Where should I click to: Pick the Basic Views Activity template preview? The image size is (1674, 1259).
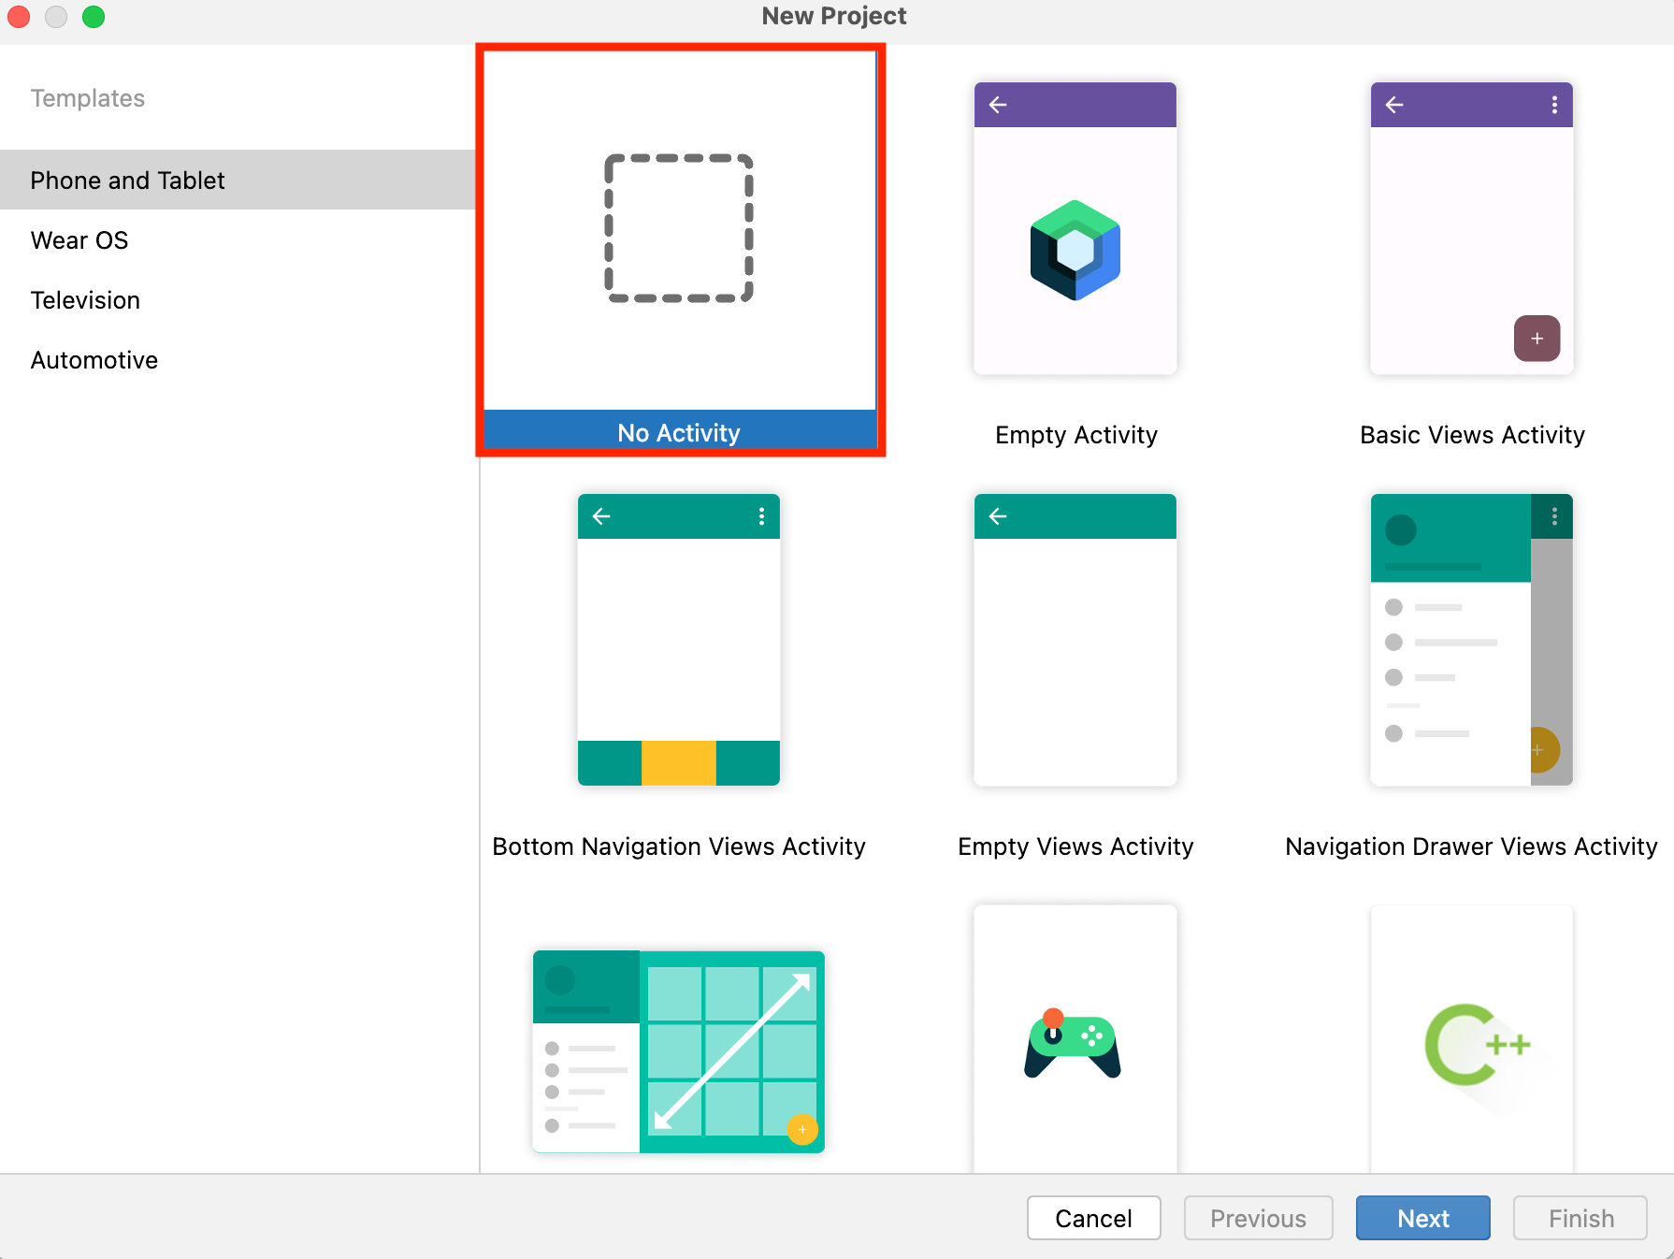[1471, 229]
